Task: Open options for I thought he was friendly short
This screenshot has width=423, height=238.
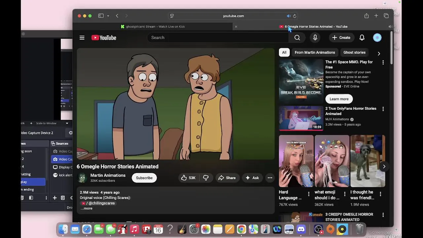Action: coord(380,194)
